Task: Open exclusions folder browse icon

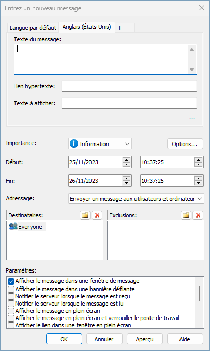Action: [186, 215]
